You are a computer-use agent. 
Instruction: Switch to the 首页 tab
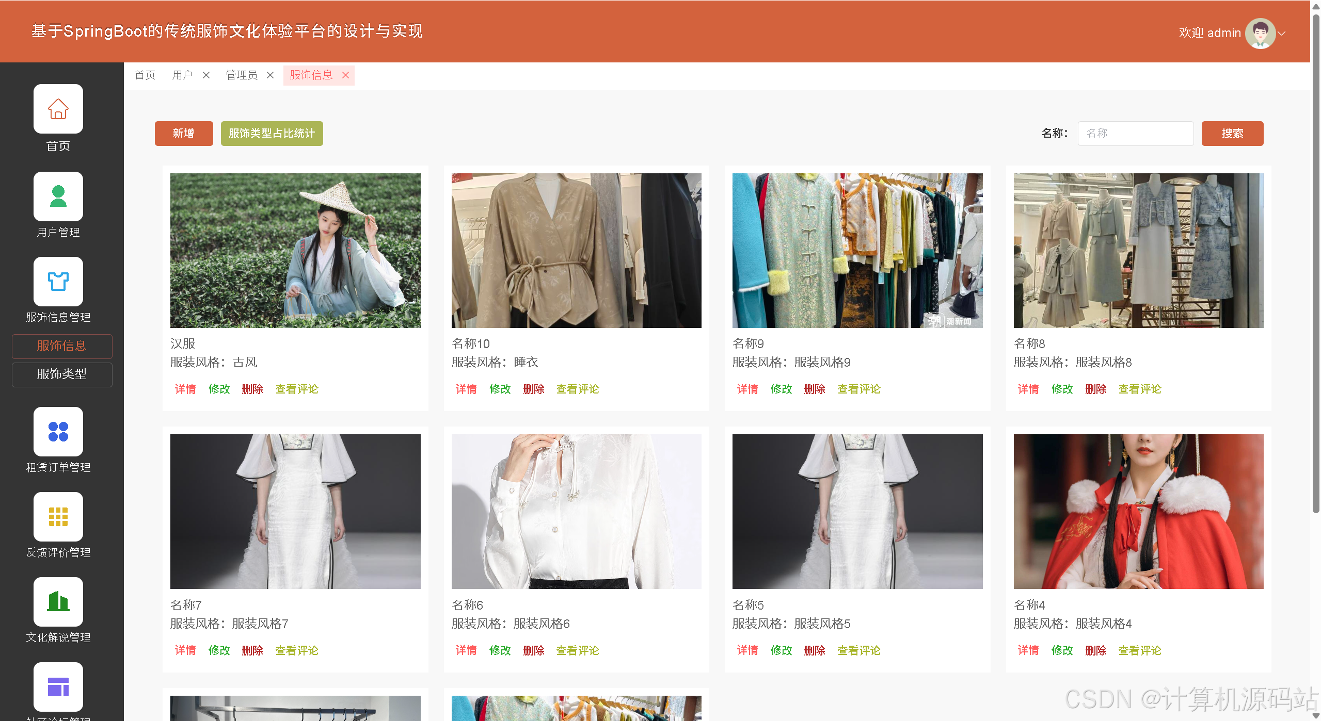tap(145, 75)
